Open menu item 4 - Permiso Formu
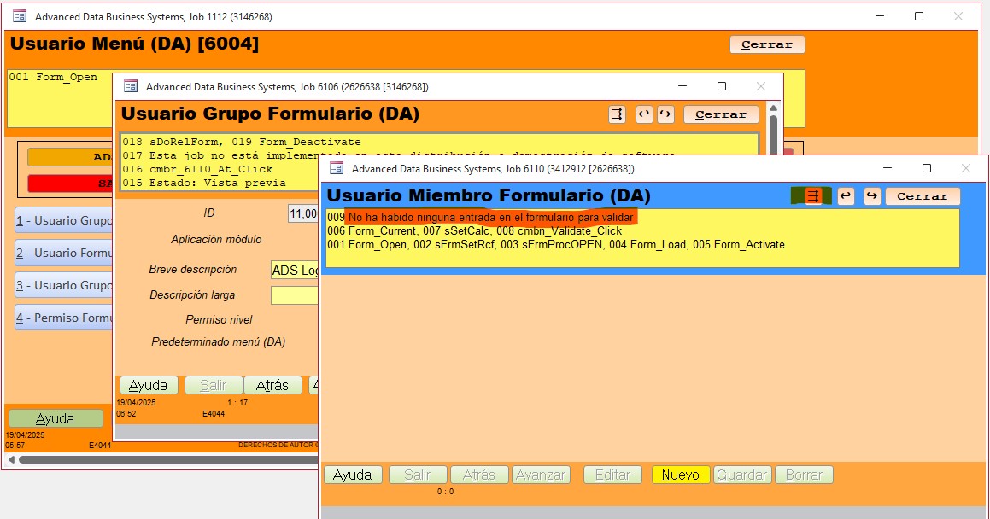The image size is (990, 519). [64, 318]
